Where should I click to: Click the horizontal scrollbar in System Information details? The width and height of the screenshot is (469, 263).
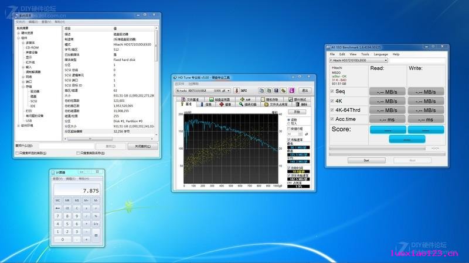pyautogui.click(x=108, y=139)
